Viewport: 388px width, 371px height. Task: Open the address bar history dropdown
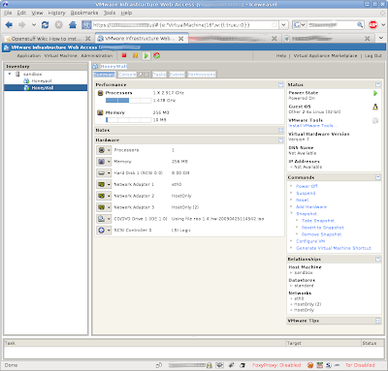tap(283, 25)
